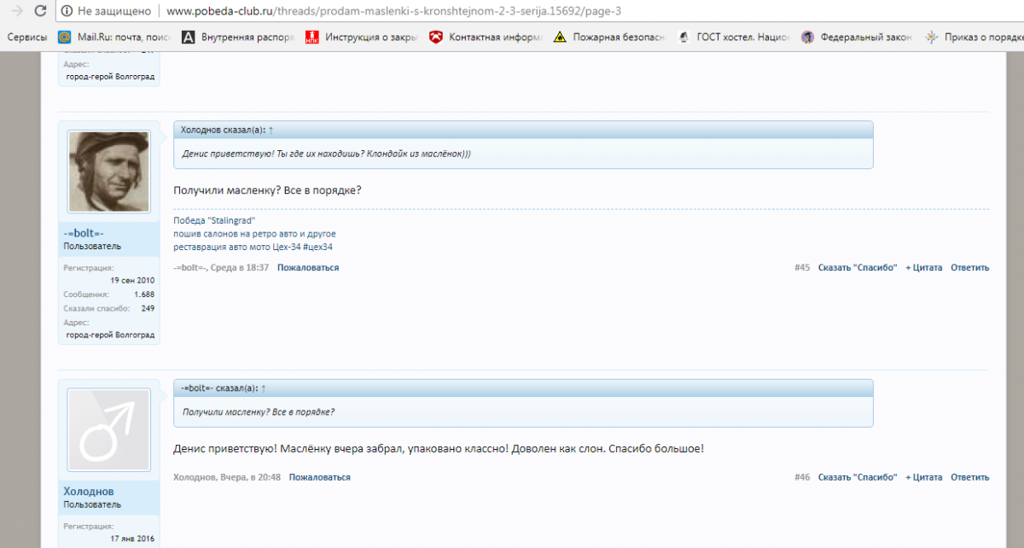Click 'Пожаловаться' on post #45
The width and height of the screenshot is (1024, 548).
click(307, 268)
